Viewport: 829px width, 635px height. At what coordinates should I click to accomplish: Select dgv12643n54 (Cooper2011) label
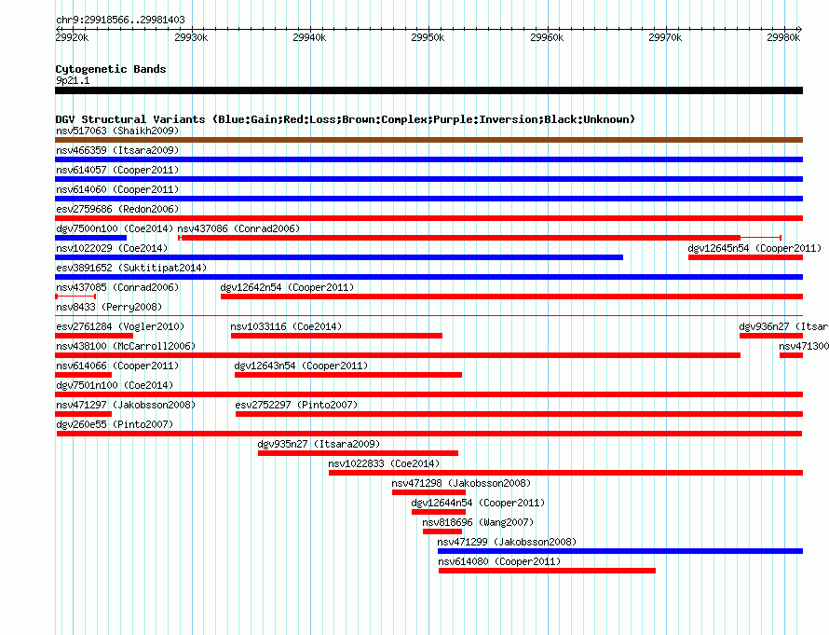pos(301,366)
